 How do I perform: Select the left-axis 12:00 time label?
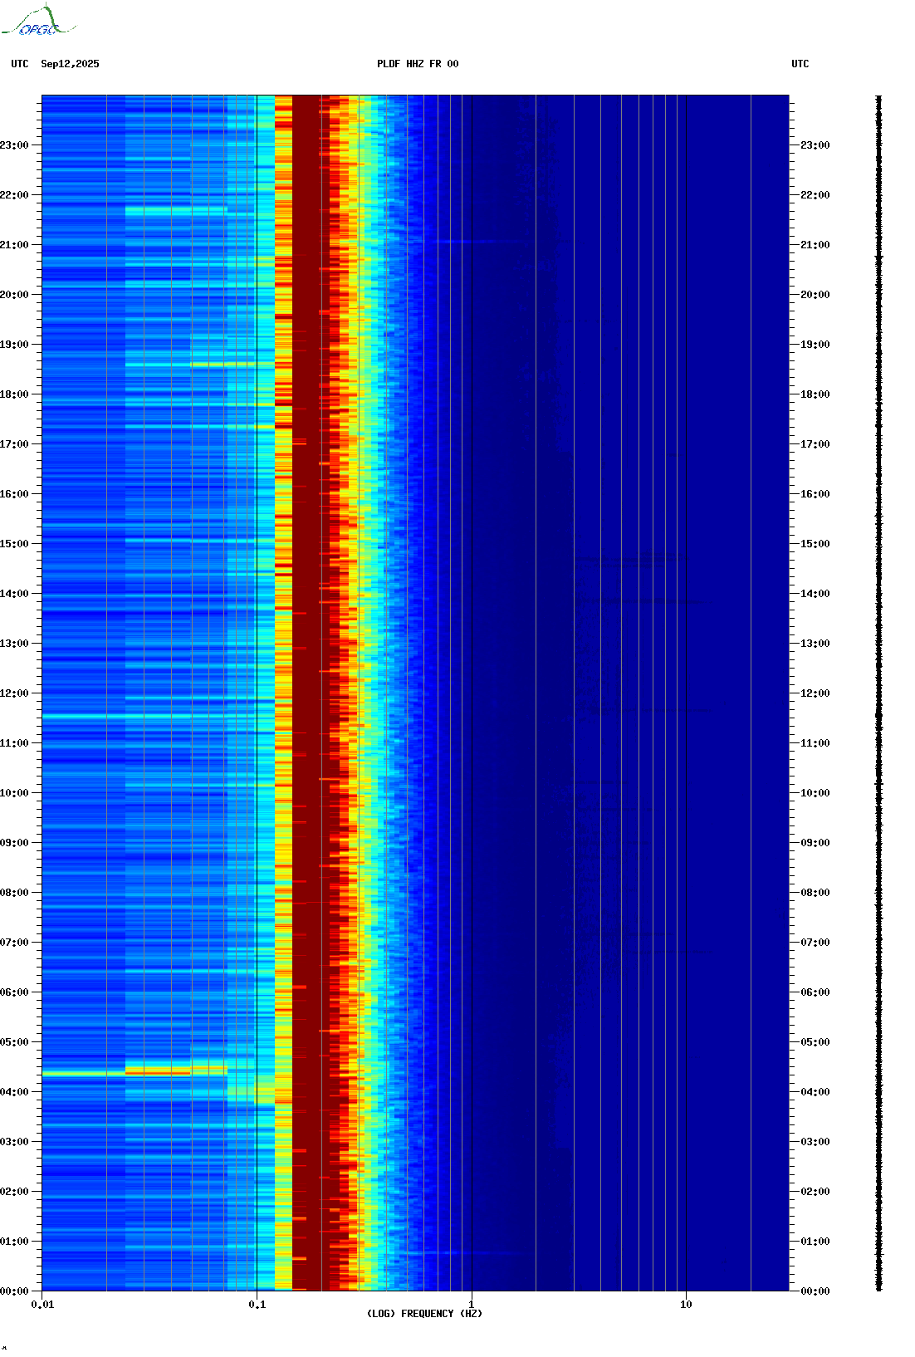pyautogui.click(x=14, y=693)
